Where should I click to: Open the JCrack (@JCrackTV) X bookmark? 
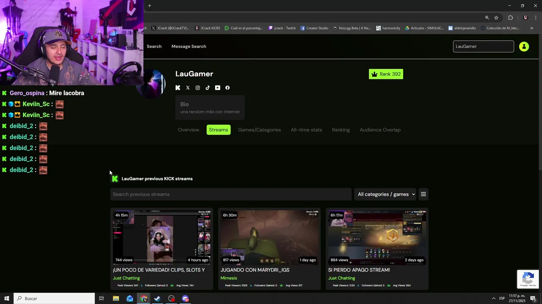tap(170, 28)
